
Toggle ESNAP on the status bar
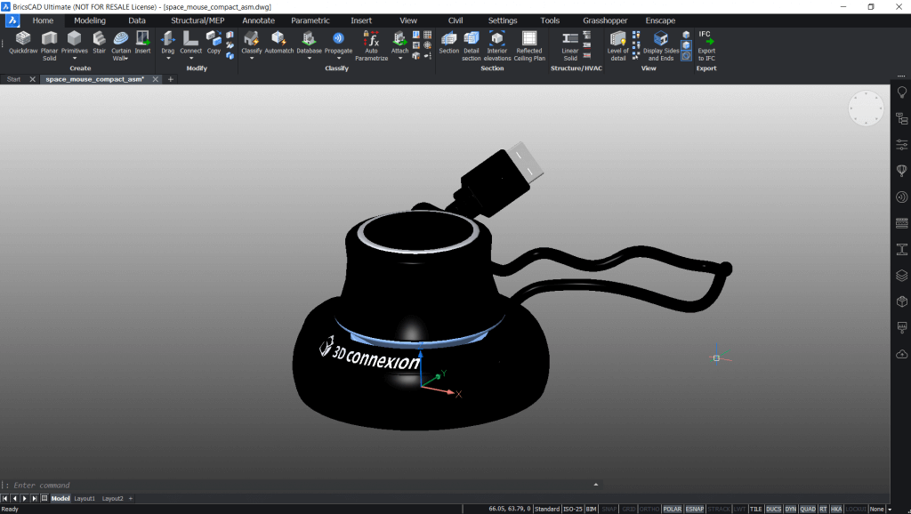(695, 508)
